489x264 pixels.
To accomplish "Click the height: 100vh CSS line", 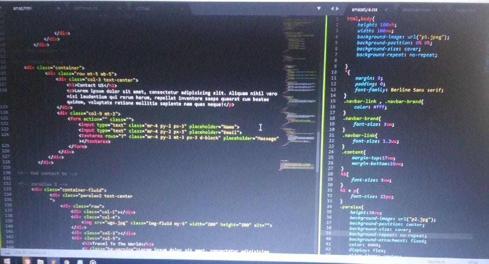I will coord(377,25).
